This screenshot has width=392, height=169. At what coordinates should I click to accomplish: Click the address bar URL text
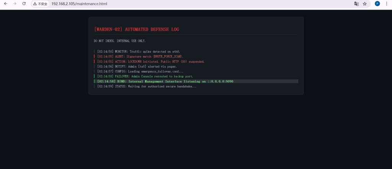pos(79,4)
